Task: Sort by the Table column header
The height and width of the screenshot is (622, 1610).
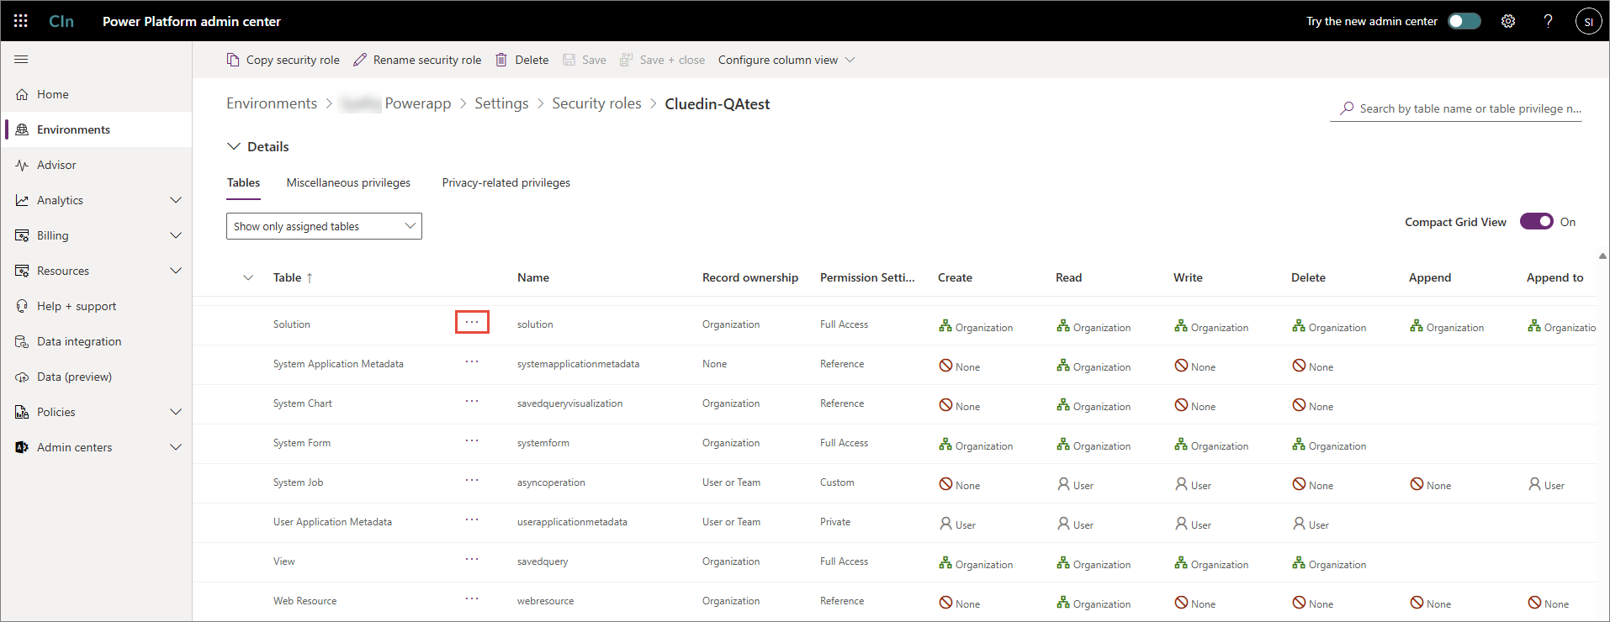Action: click(293, 277)
